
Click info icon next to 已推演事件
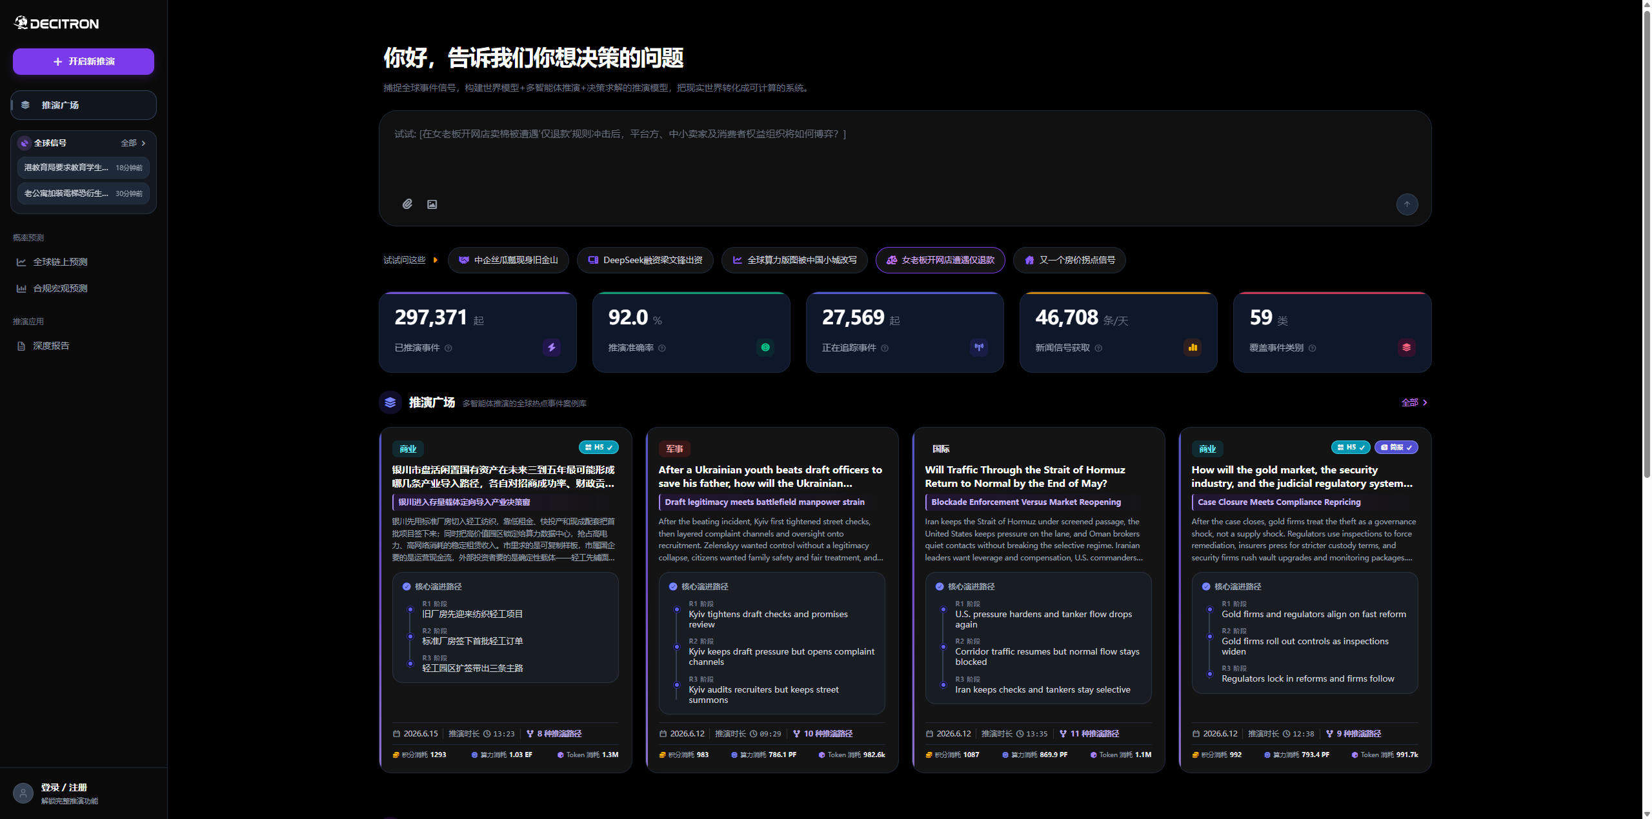448,348
